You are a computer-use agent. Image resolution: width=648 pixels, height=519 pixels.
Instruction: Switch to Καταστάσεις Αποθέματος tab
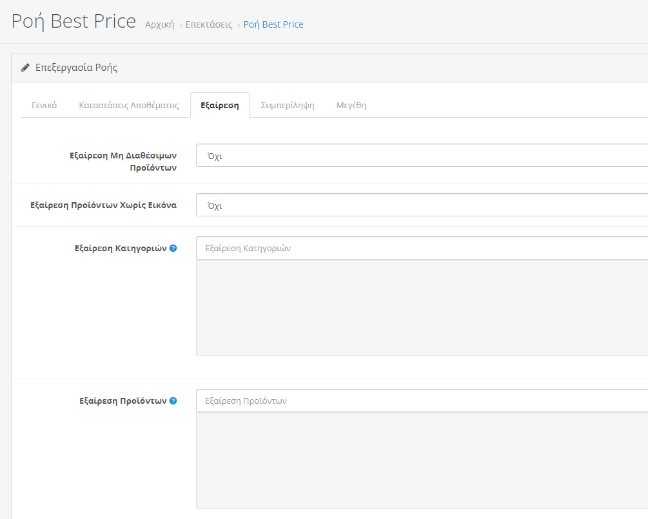click(x=129, y=105)
